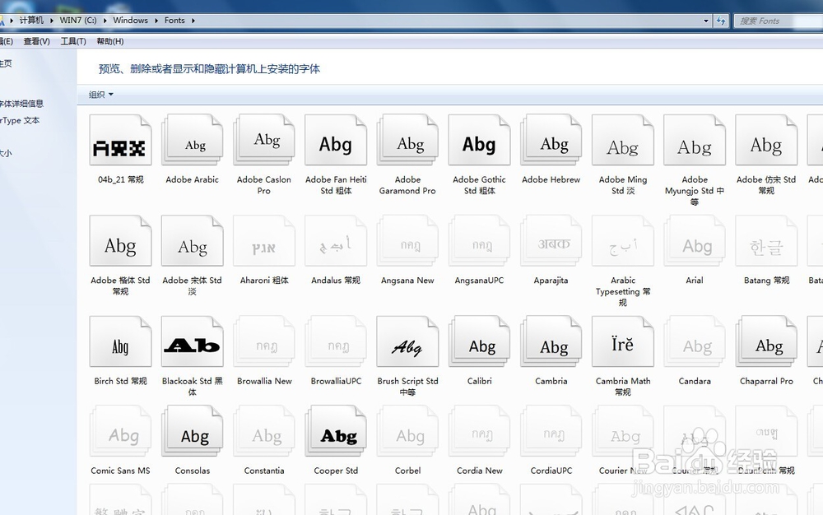Select the Adobe Hebrew font icon
This screenshot has width=823, height=515.
551,140
